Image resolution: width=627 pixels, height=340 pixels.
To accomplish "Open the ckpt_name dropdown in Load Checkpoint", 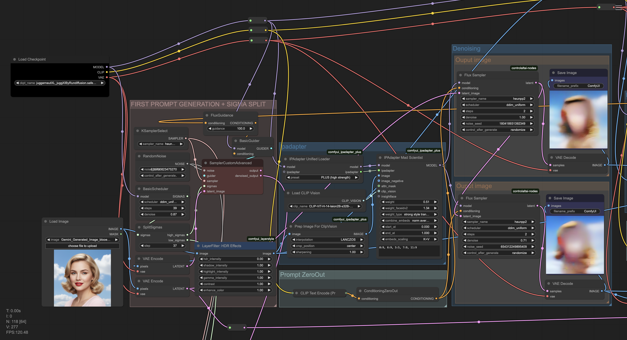I will pos(60,83).
